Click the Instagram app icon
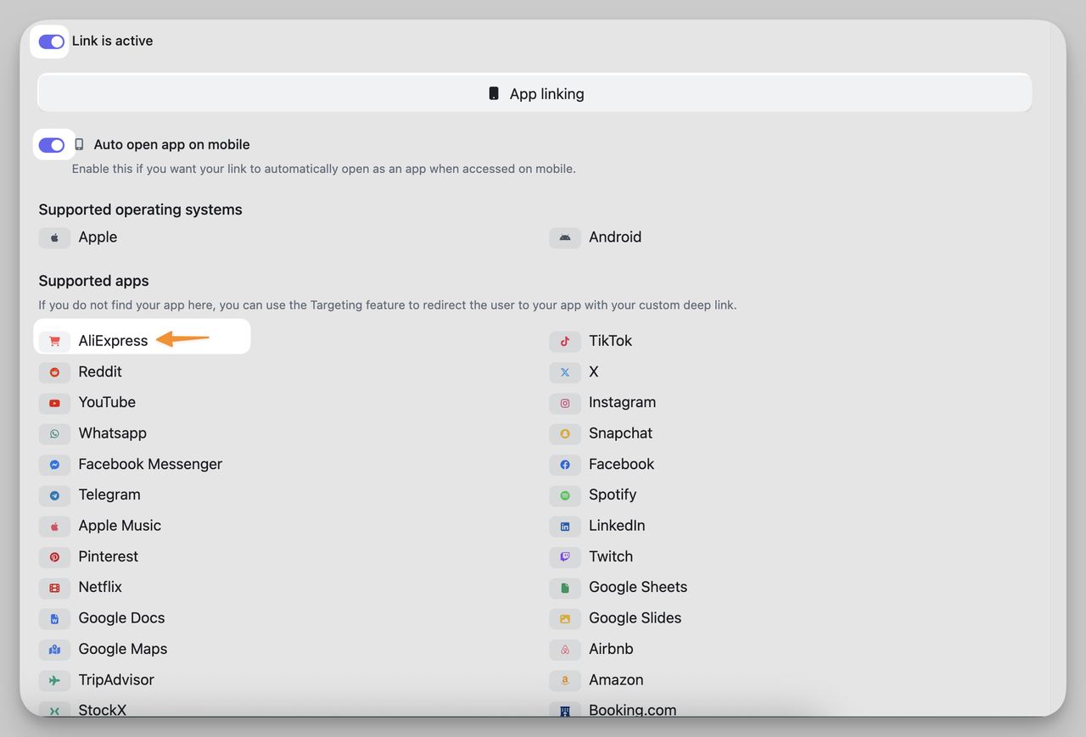This screenshot has height=737, width=1086. pos(565,403)
